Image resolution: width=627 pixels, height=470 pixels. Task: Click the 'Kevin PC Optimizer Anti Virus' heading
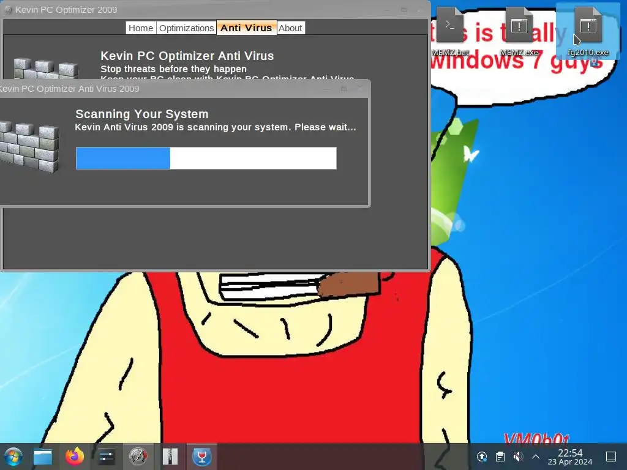(187, 56)
